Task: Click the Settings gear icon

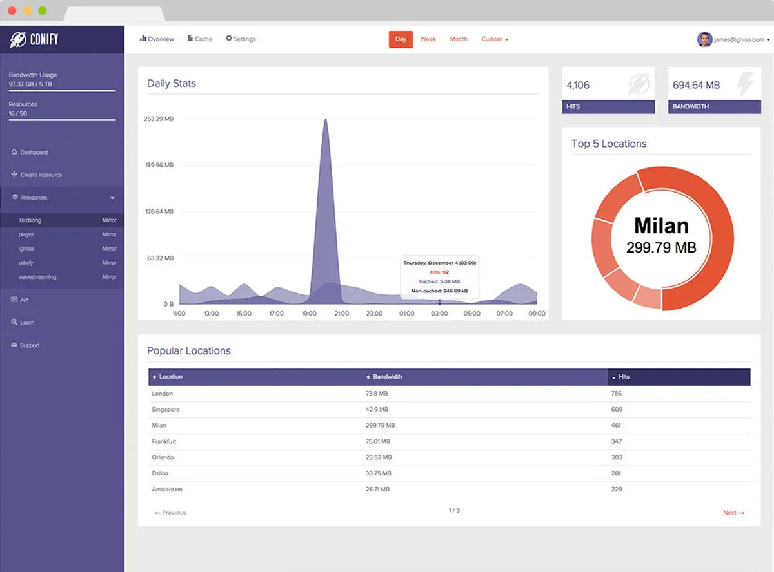Action: tap(229, 39)
